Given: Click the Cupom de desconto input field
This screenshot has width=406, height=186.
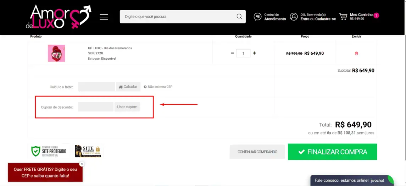Looking at the screenshot, I should click(x=95, y=107).
